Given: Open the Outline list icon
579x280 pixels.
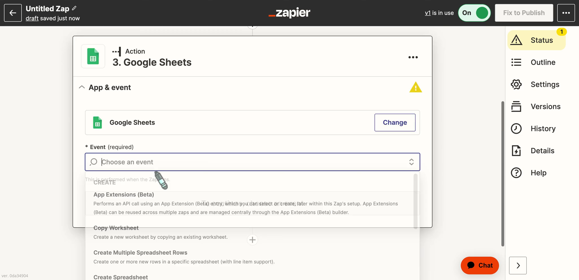Looking at the screenshot, I should 516,62.
